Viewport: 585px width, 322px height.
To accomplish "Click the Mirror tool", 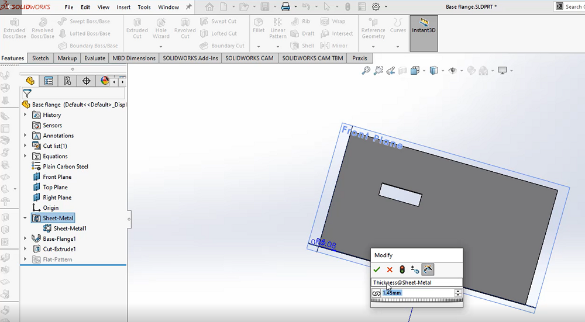I will click(x=334, y=46).
